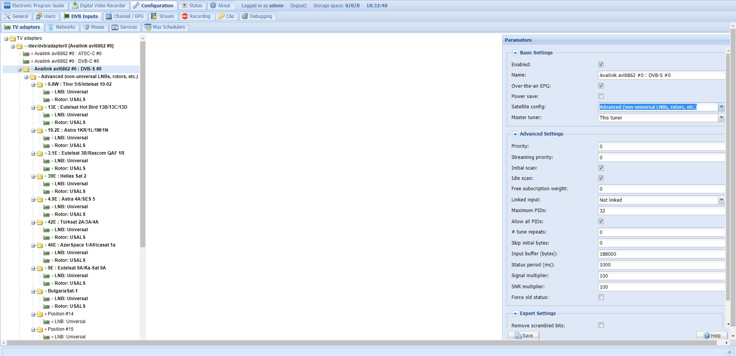This screenshot has width=736, height=356.
Task: Click the CAs key icon
Action: (222, 16)
